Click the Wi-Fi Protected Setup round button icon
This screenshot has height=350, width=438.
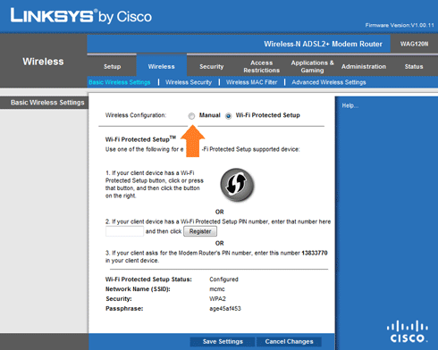(x=237, y=185)
